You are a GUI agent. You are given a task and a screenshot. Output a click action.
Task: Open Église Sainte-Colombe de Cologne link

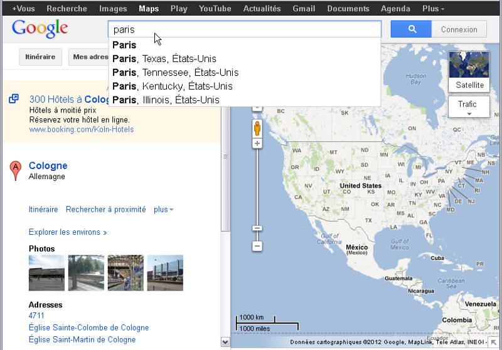(x=88, y=327)
